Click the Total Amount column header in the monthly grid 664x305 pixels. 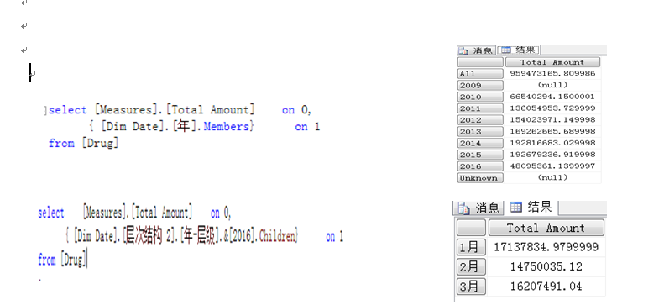tap(546, 228)
